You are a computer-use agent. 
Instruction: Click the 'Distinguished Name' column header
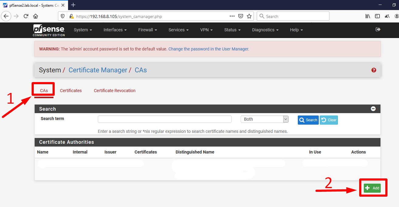point(195,152)
